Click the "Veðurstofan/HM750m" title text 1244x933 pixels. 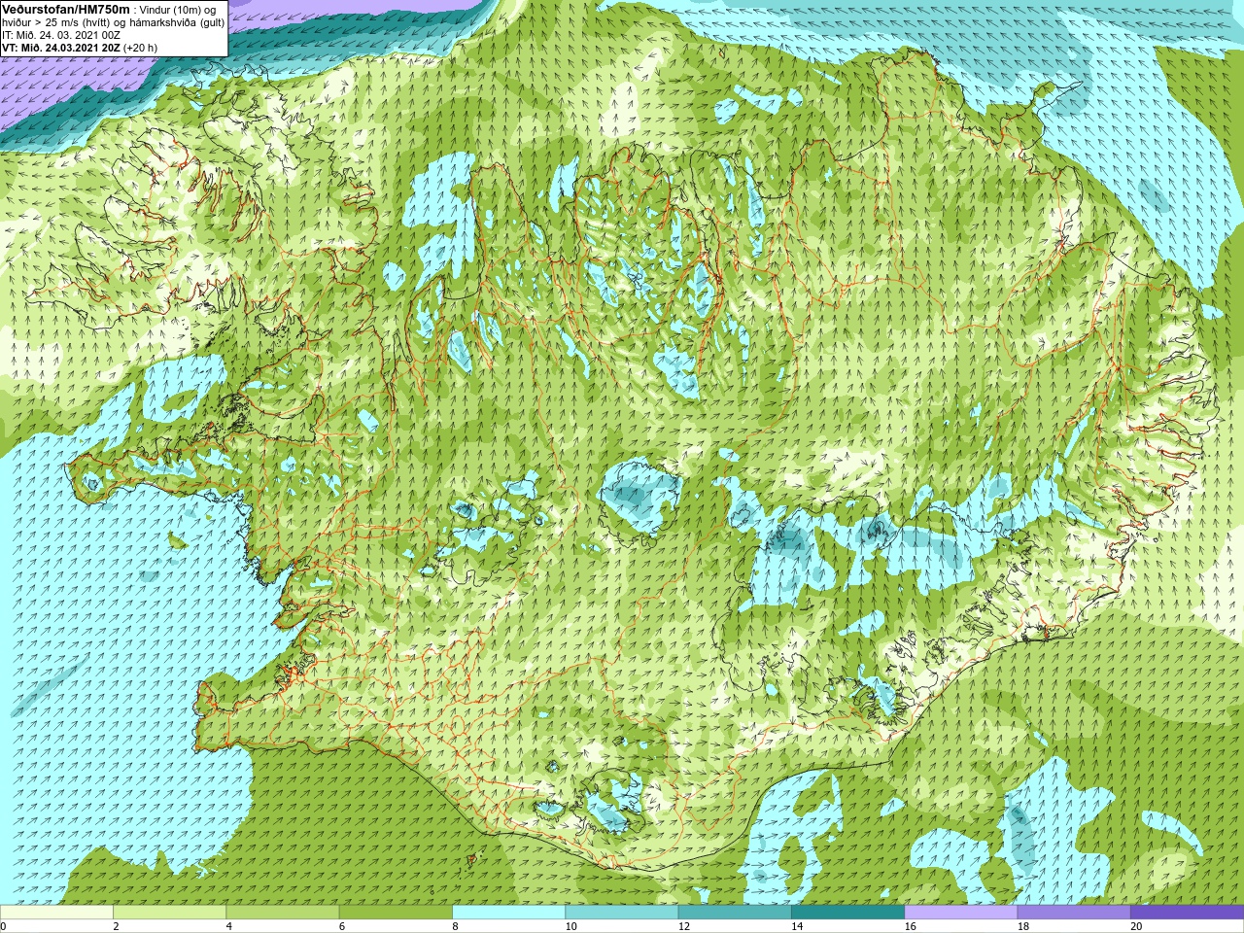click(66, 8)
